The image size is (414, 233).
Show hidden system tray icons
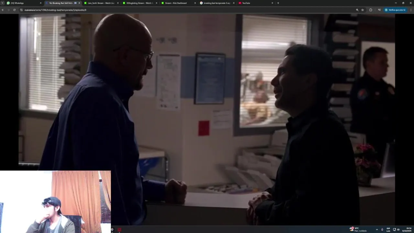coord(377,229)
